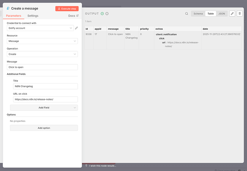This screenshot has height=171, width=247.
Task: Open the Add Field dropdown
Action: [x=44, y=108]
